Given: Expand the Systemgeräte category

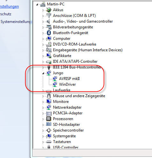Looking at the screenshot, I should [43, 136].
